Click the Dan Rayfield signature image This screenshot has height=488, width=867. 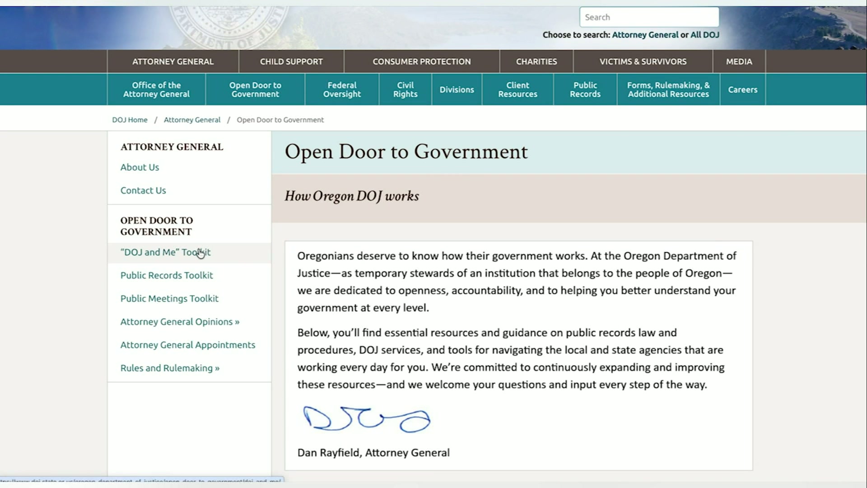(366, 419)
